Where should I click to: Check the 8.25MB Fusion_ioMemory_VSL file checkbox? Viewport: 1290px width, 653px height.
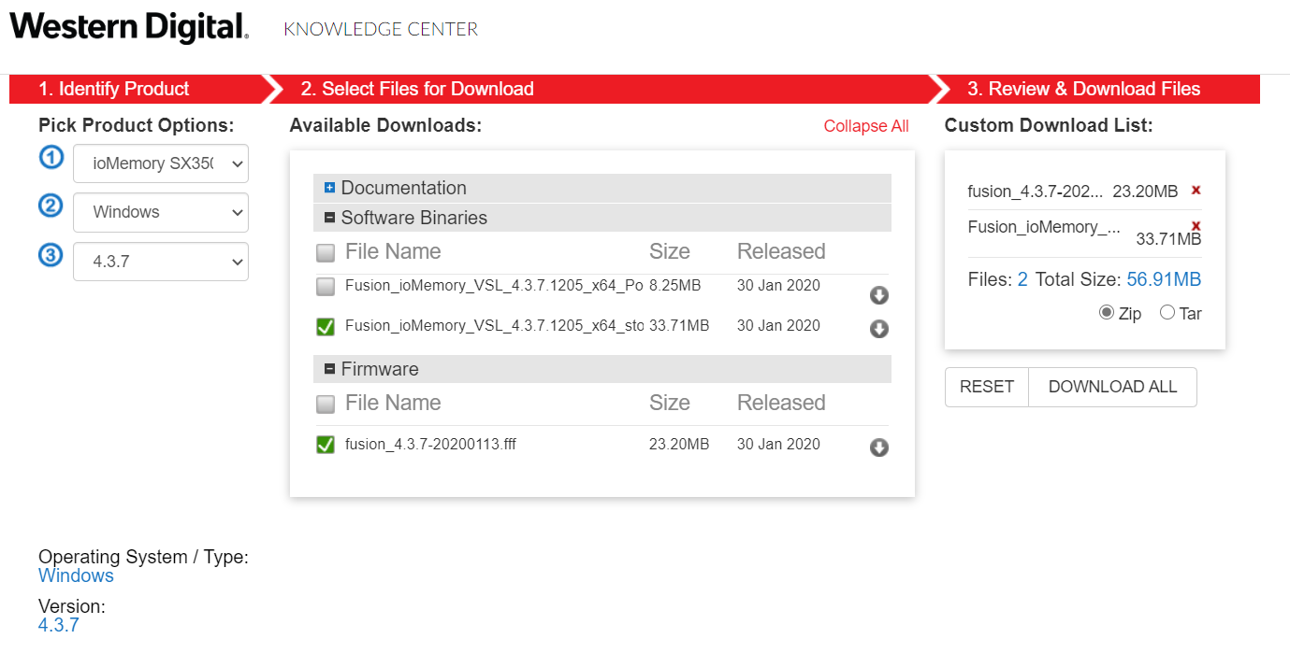point(325,287)
